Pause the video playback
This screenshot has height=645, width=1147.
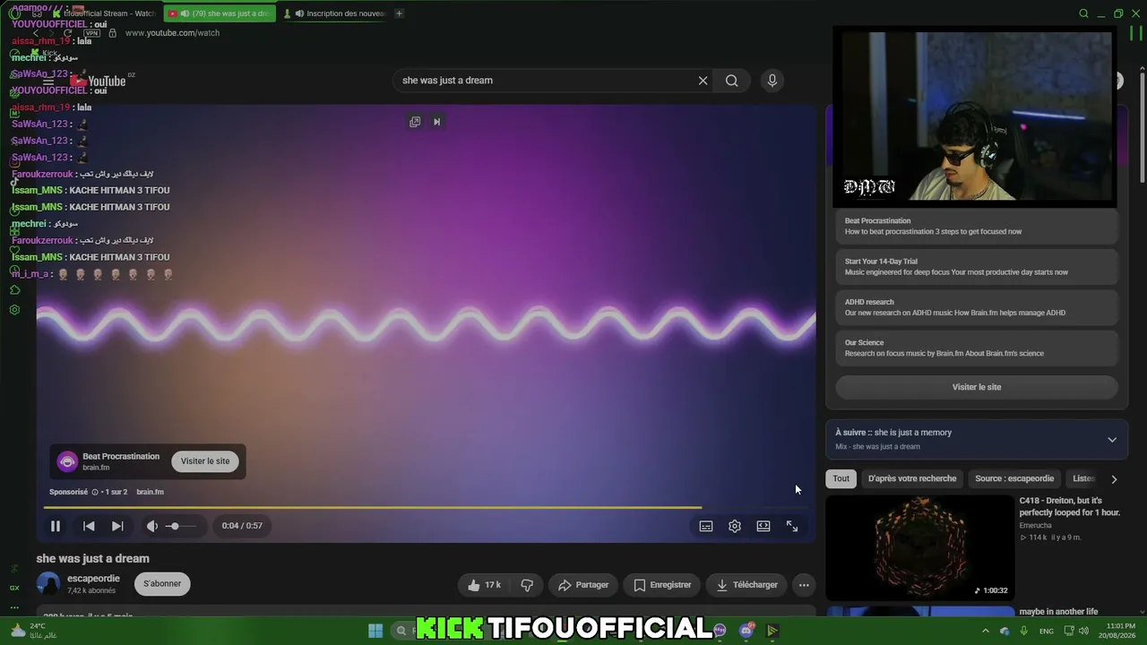pos(55,526)
